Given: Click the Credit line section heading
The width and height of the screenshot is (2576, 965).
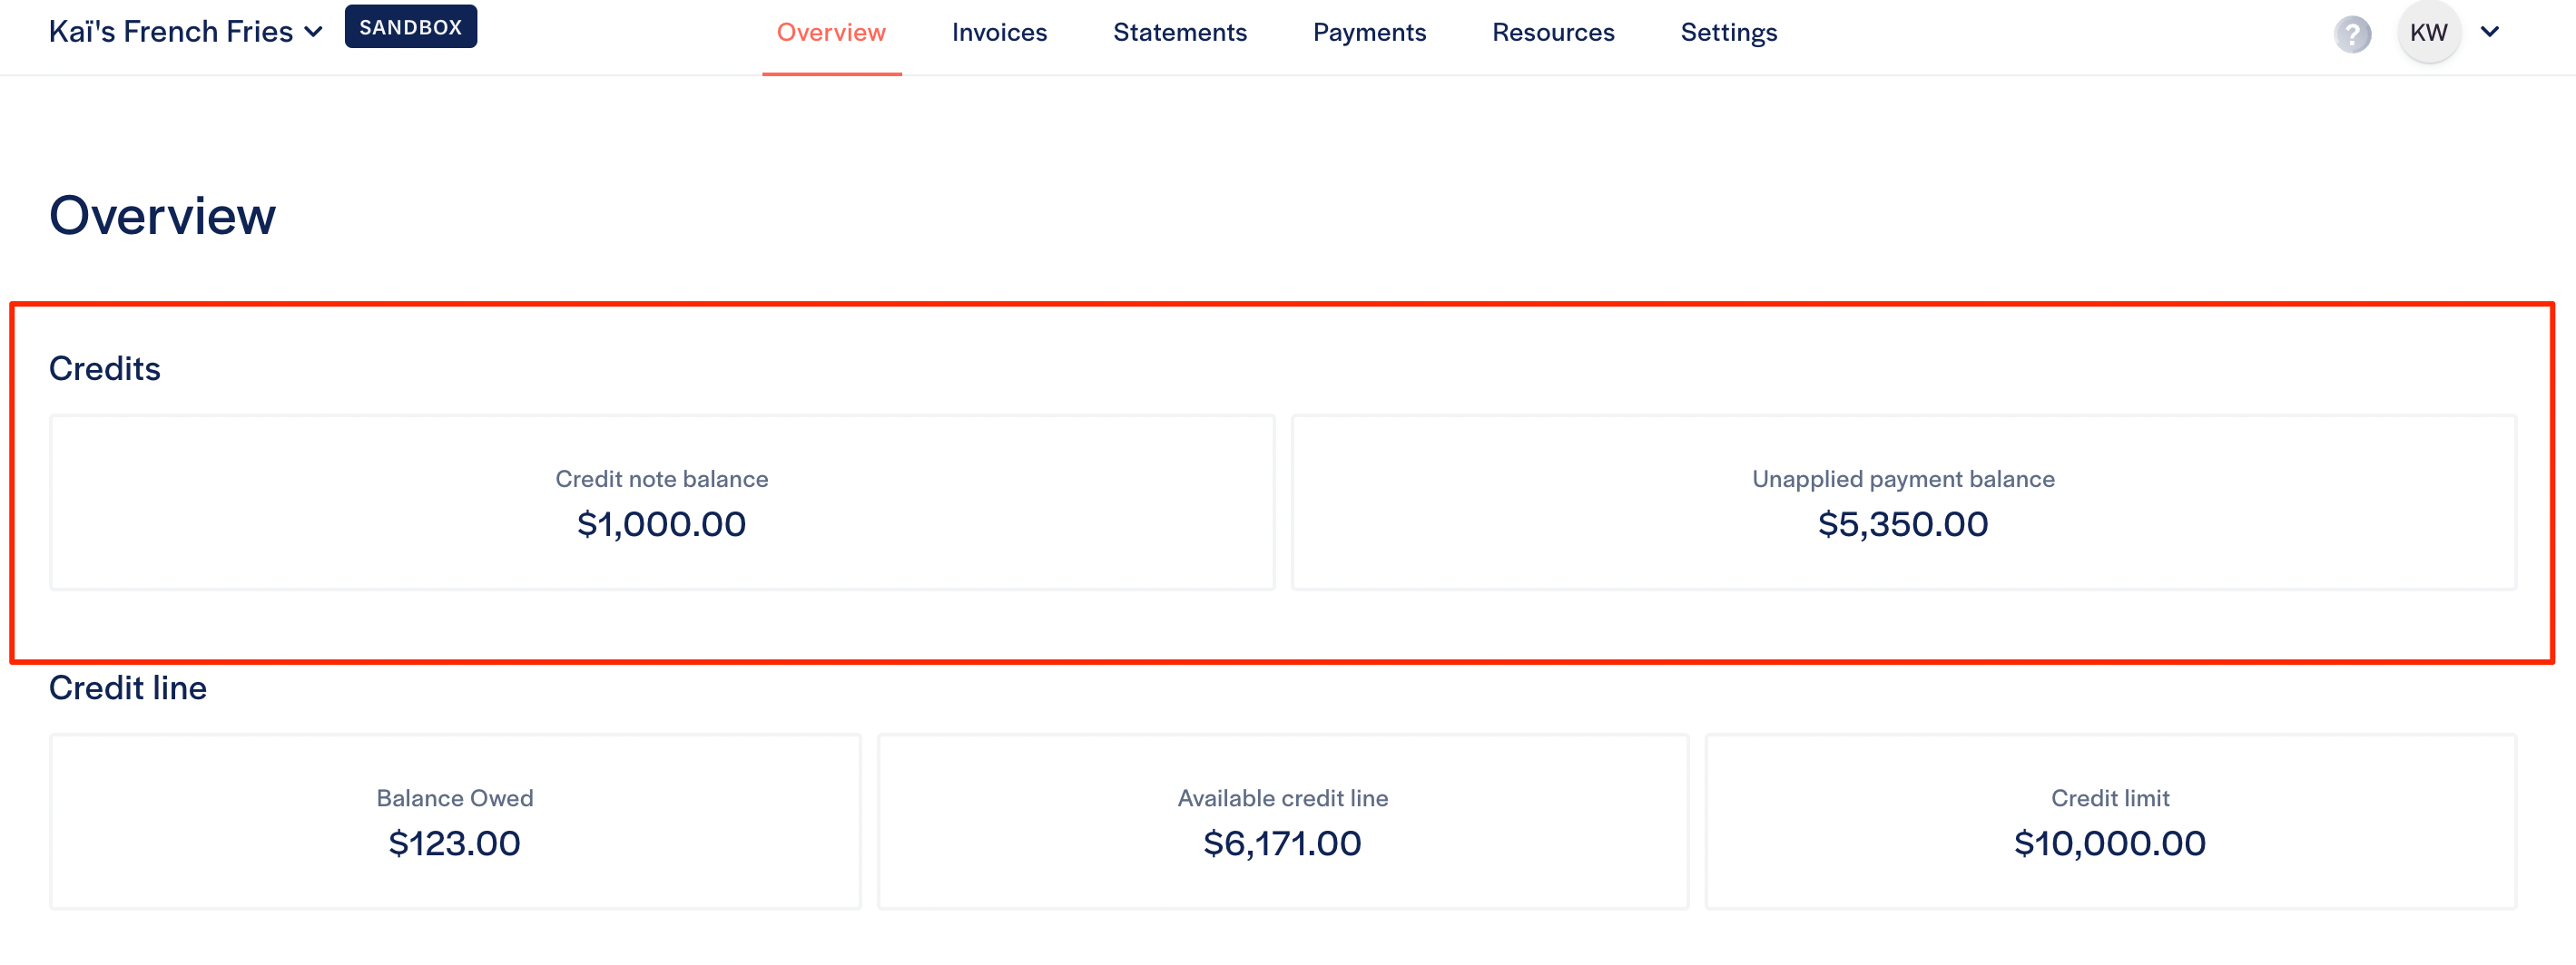Looking at the screenshot, I should [x=128, y=688].
